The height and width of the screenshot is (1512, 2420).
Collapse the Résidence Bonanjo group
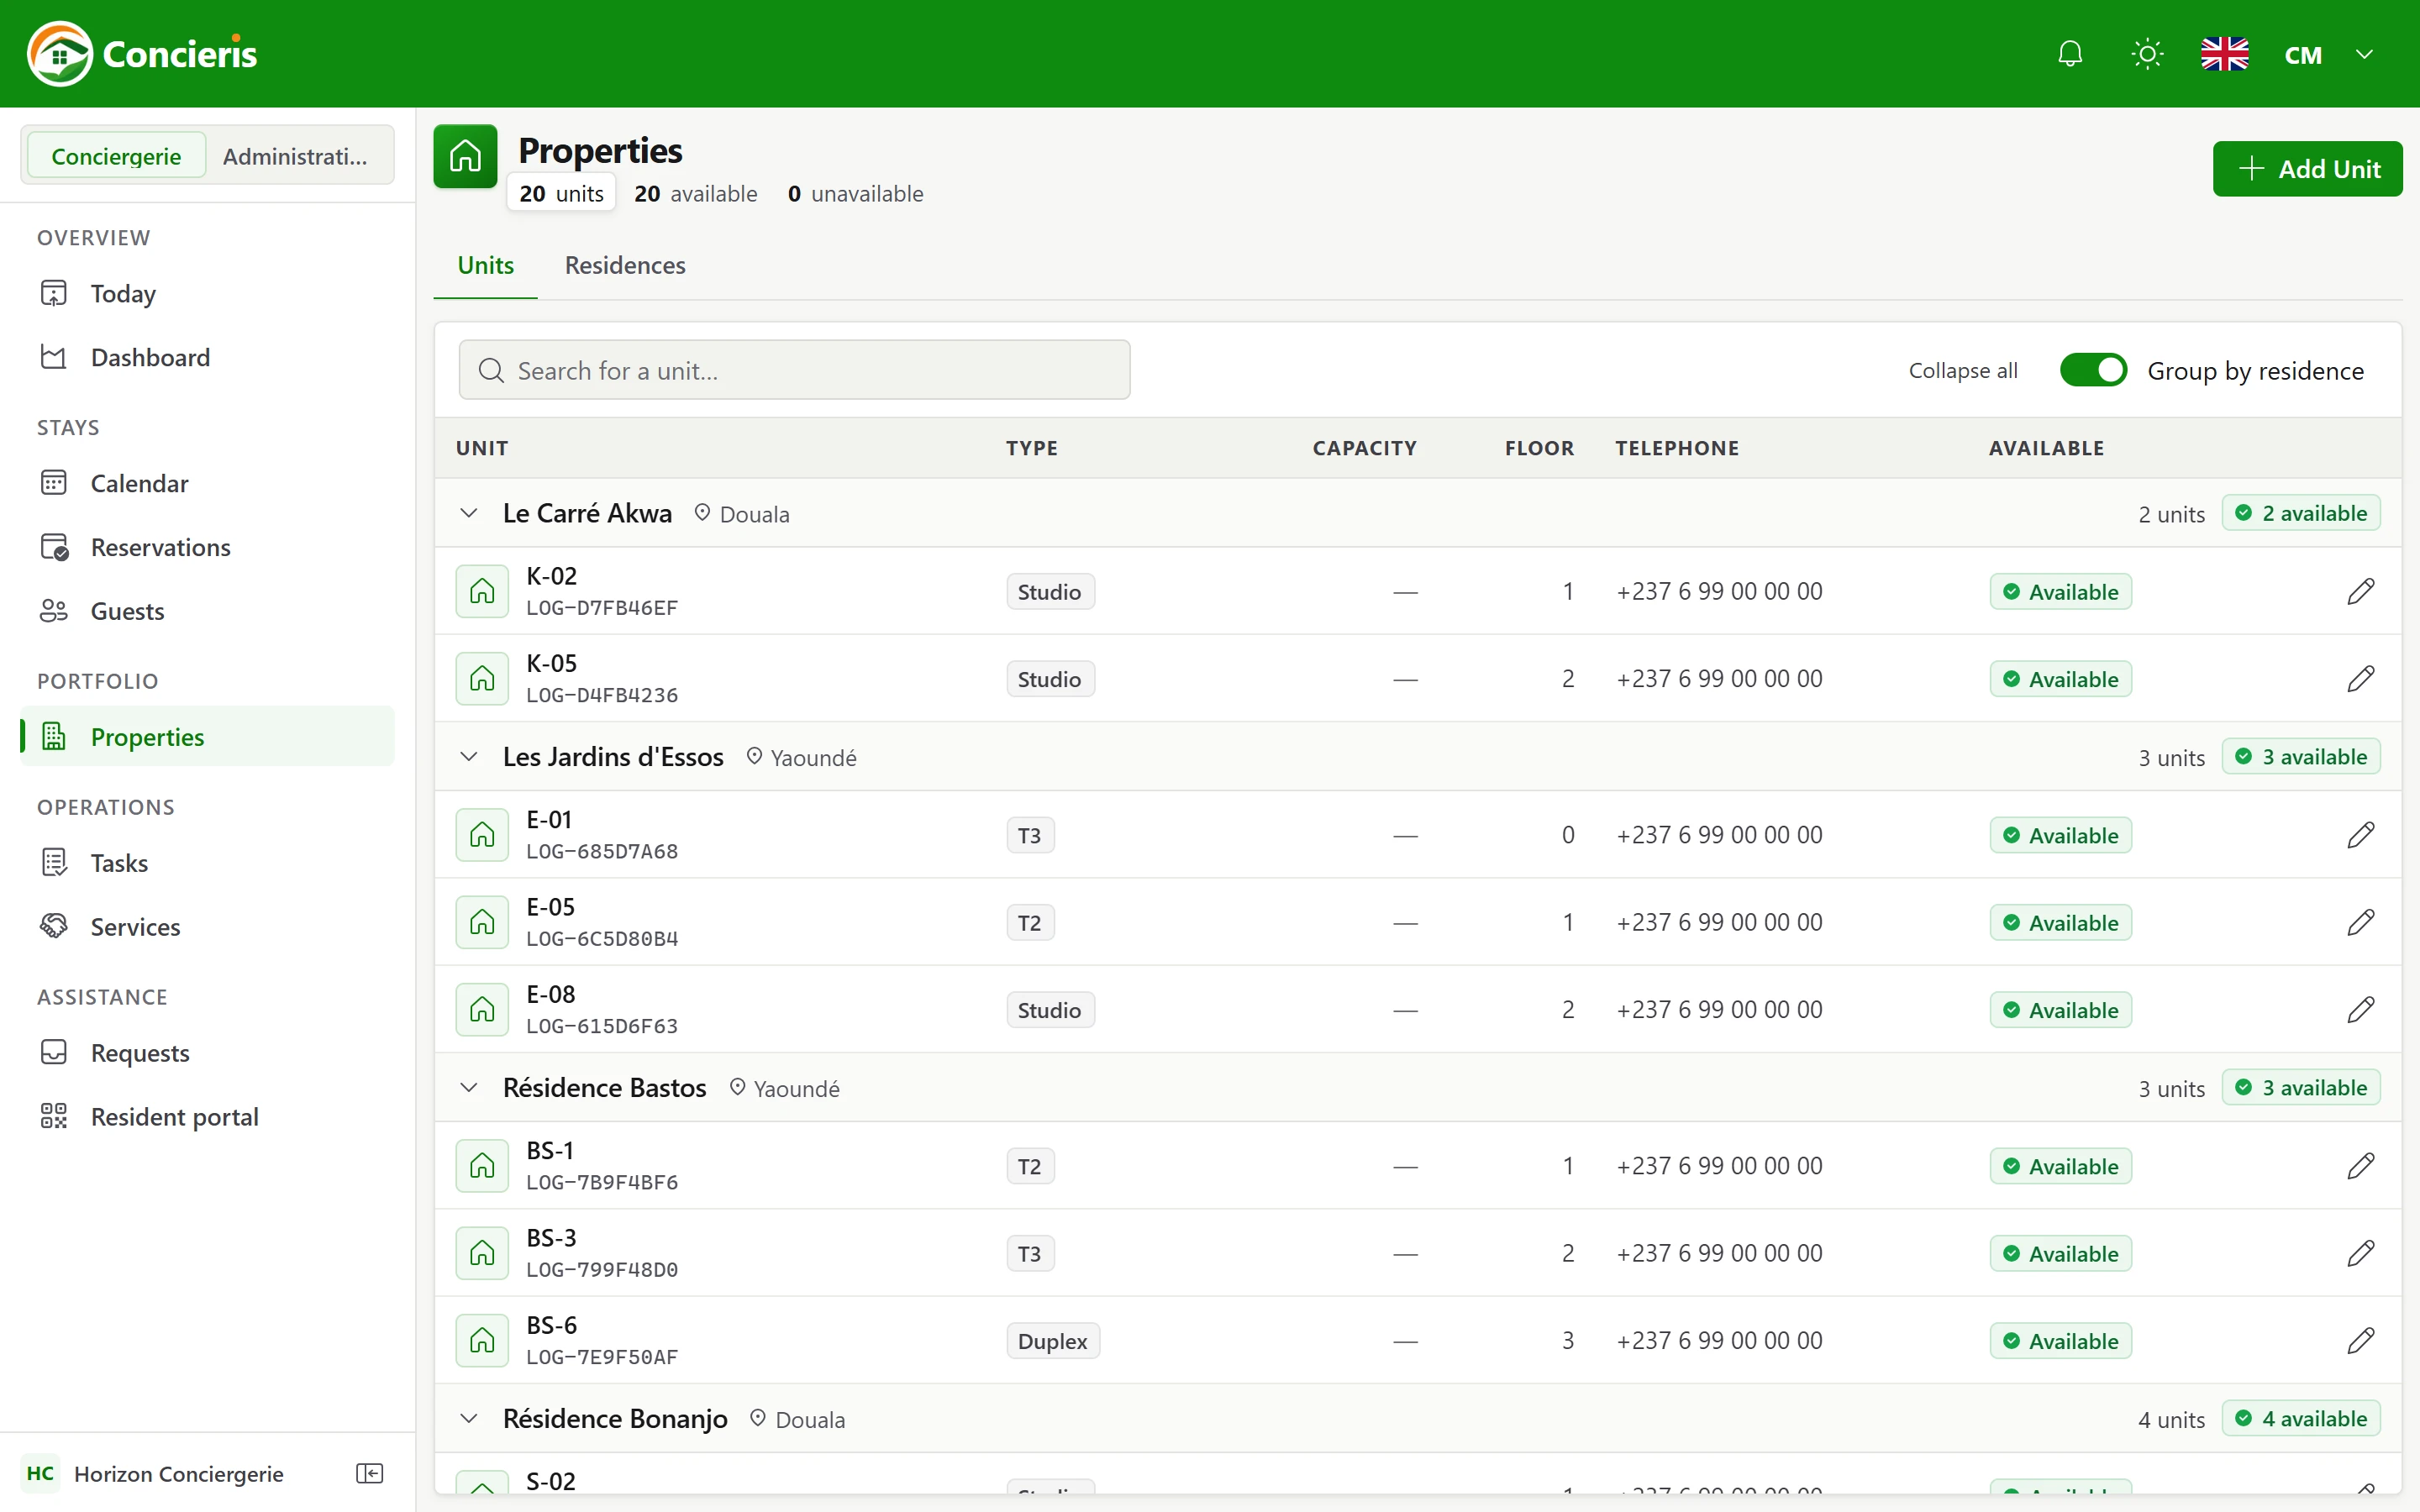coord(469,1418)
